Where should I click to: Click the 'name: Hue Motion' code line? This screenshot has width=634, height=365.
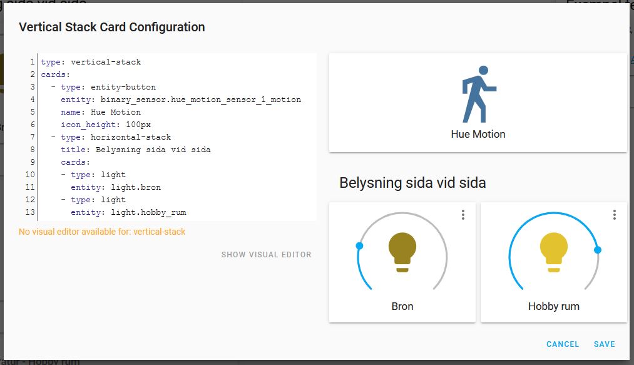click(101, 112)
